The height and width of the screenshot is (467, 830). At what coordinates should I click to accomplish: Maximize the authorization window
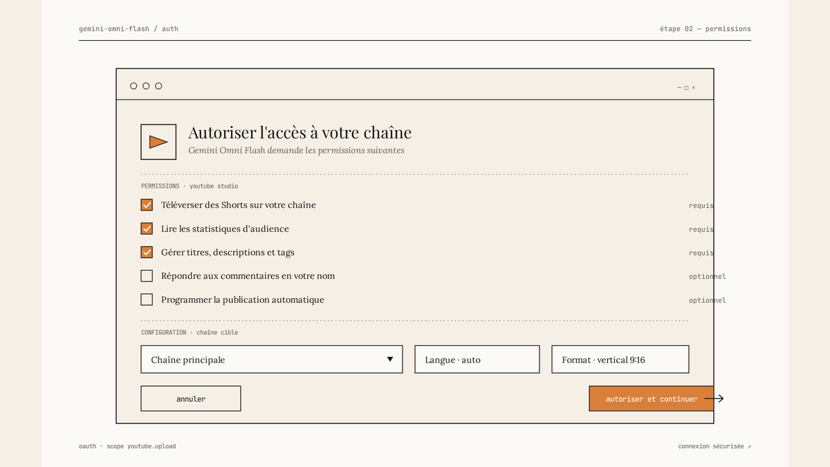point(686,88)
